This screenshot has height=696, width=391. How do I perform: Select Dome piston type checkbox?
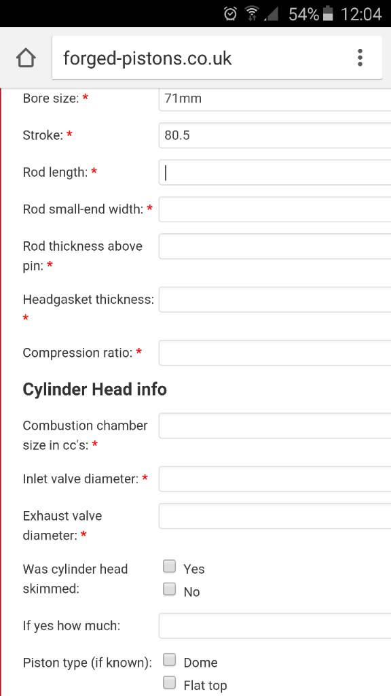click(169, 660)
